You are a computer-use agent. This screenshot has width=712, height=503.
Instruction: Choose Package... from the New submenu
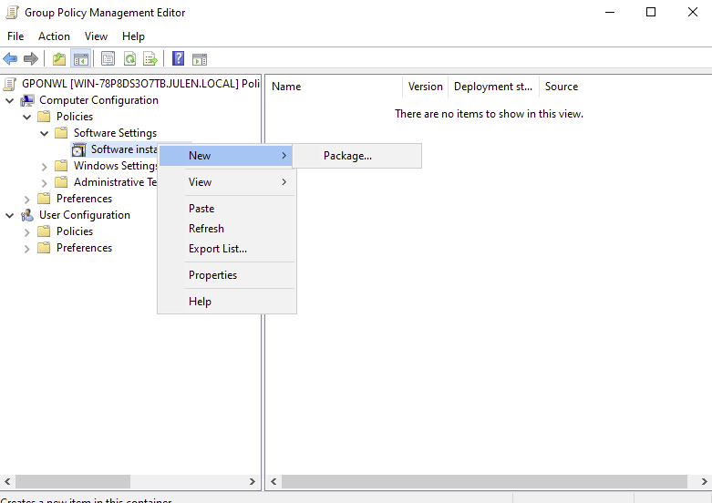pos(347,156)
